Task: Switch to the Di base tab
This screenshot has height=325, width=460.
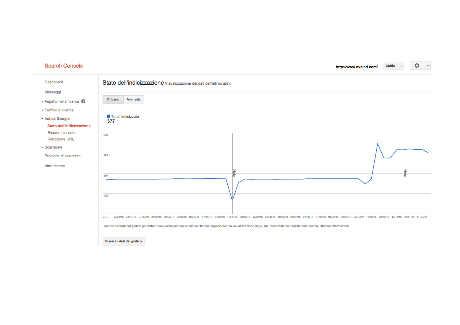Action: tap(113, 100)
